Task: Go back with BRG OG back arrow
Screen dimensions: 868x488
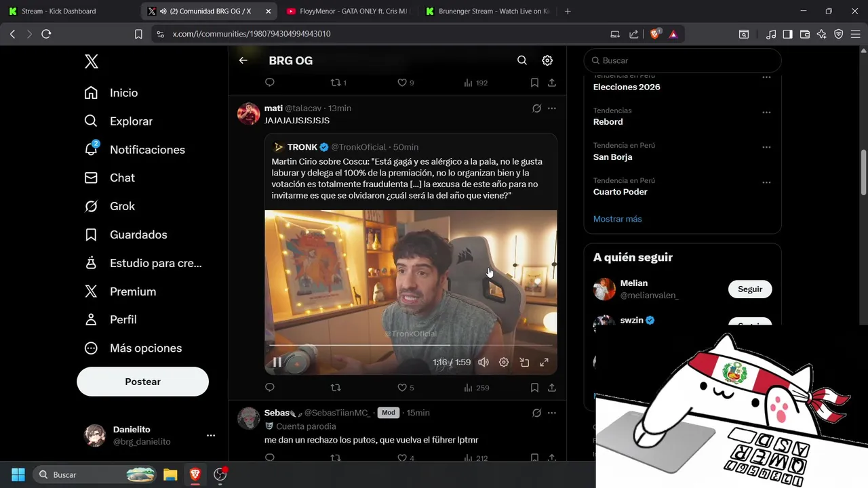Action: pos(243,60)
